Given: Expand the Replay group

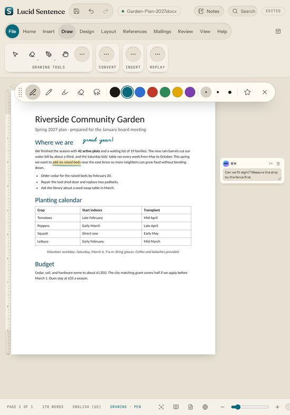Looking at the screenshot, I should pyautogui.click(x=158, y=54).
